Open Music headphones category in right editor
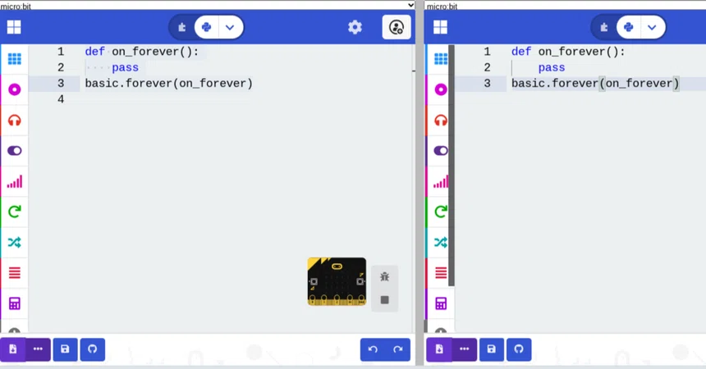Viewport: 706px width, 369px height. pyautogui.click(x=440, y=121)
